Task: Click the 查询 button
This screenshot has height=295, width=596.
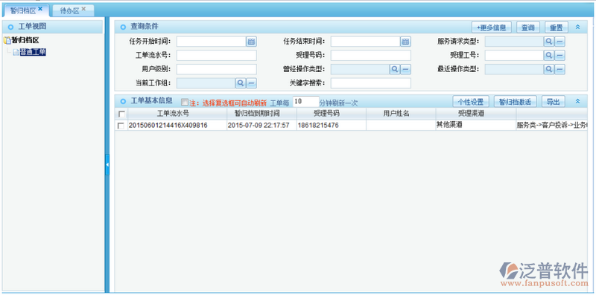Action: click(x=527, y=27)
